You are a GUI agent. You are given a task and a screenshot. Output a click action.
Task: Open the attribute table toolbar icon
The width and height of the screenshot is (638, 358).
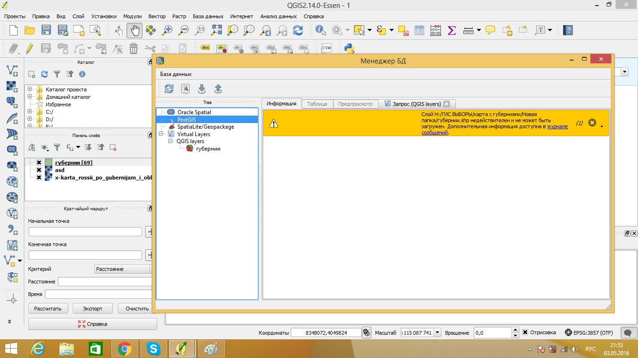pos(420,30)
